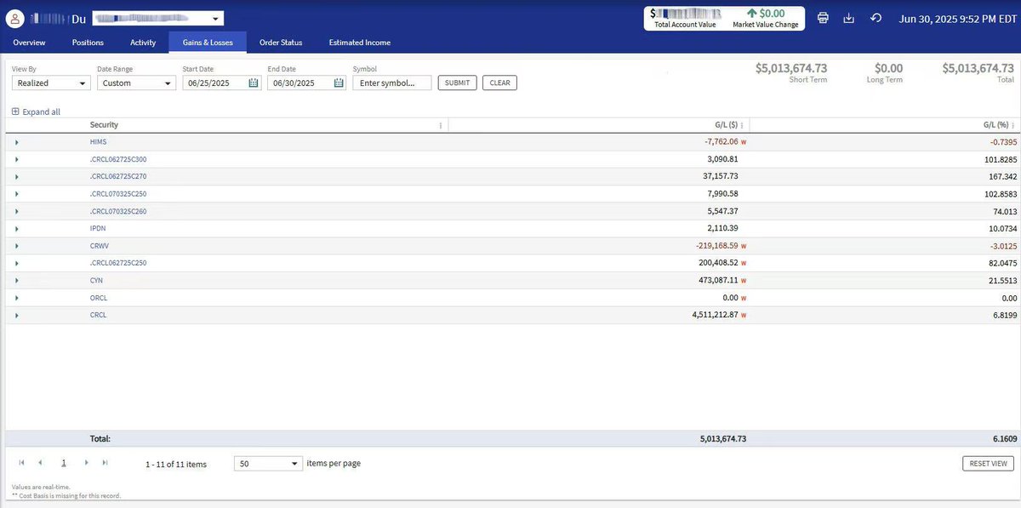Switch to the Overview tab
The height and width of the screenshot is (508, 1021).
29,42
